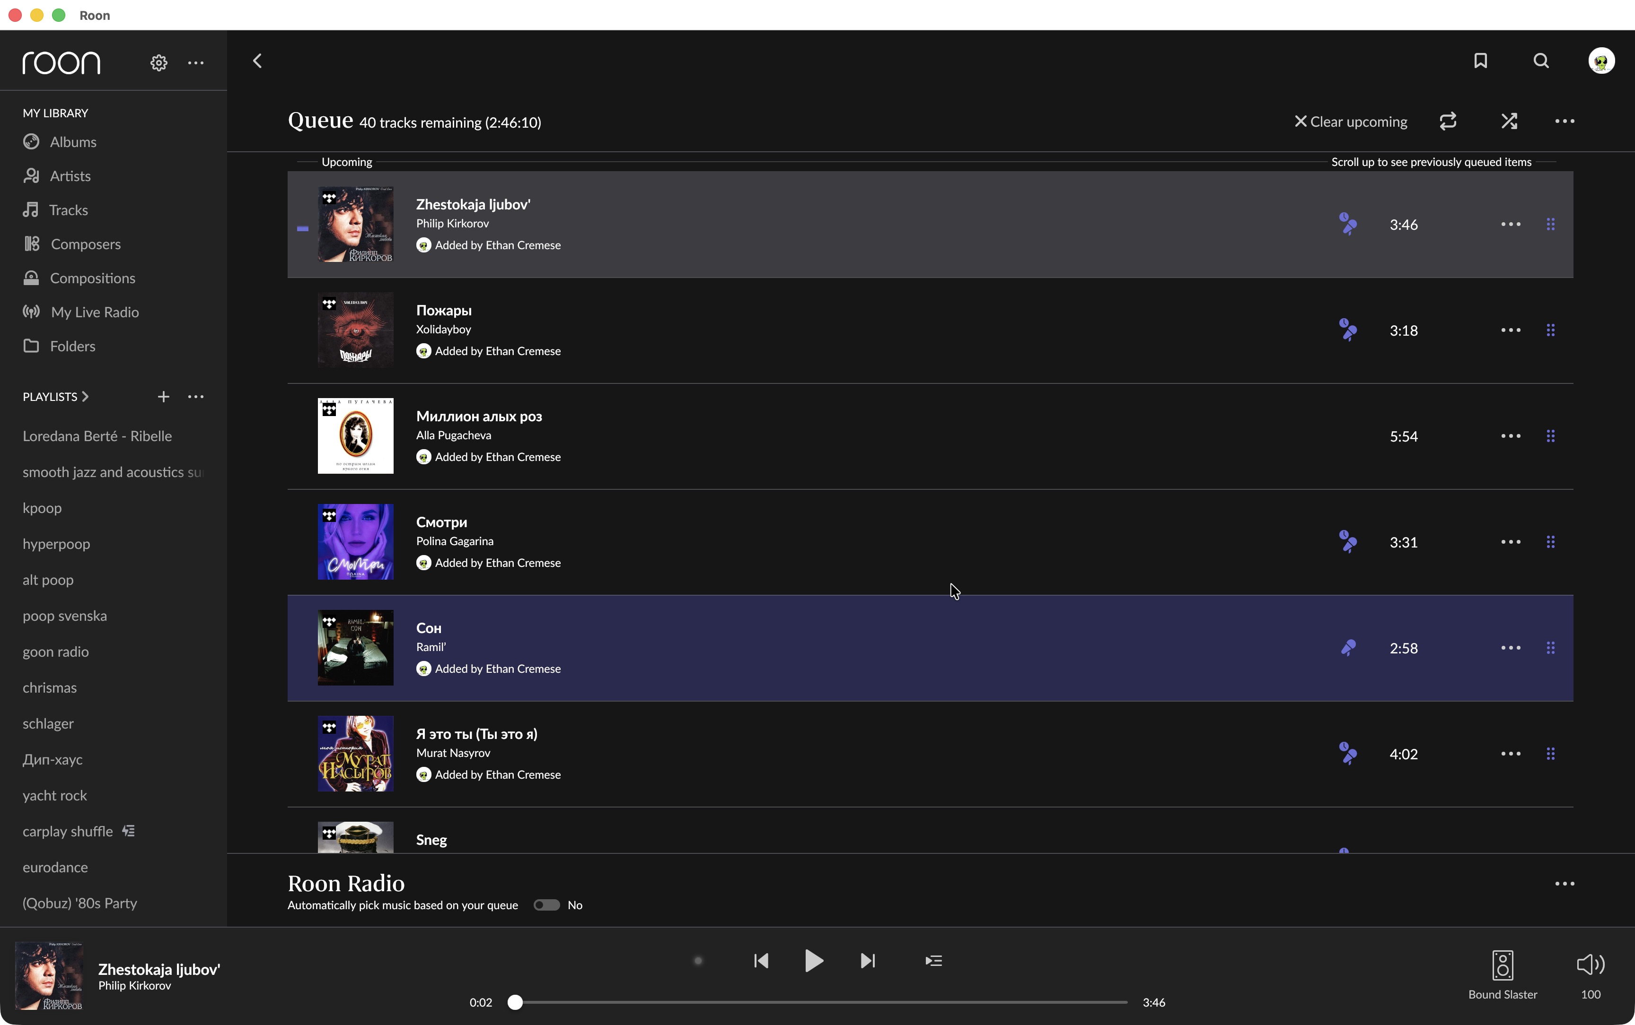Toggle the microphone icon on Пожары row
Viewport: 1635px width, 1025px height.
[1348, 330]
